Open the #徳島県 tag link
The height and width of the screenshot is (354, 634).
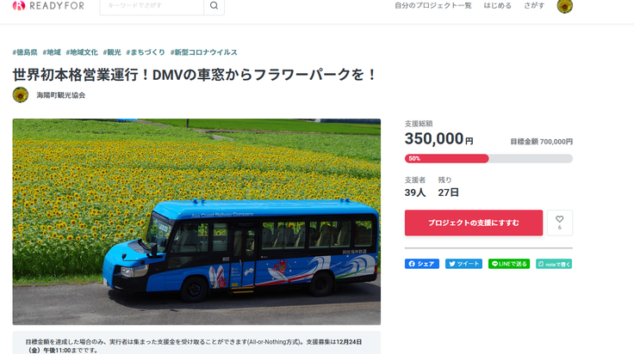click(25, 52)
